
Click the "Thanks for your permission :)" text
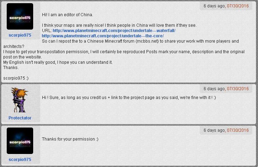[x=70, y=139]
